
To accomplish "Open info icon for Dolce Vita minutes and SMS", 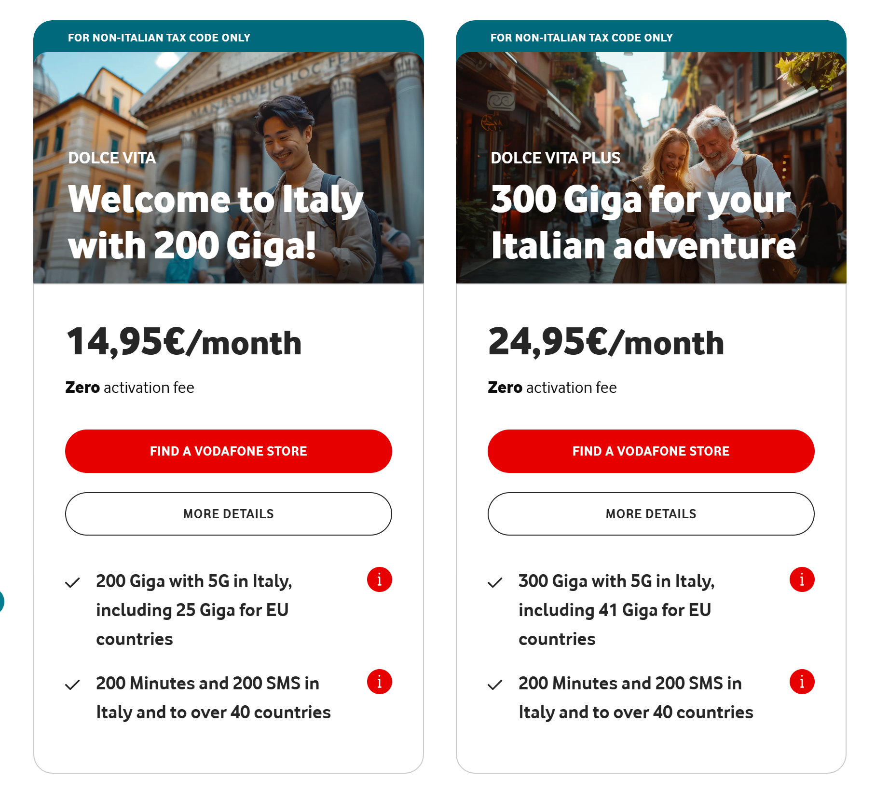I will point(379,682).
